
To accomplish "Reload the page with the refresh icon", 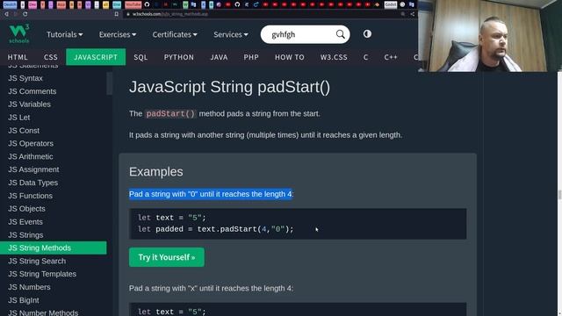I will point(25,14).
